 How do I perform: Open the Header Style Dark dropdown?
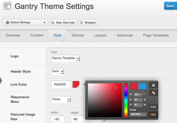[x=57, y=71]
